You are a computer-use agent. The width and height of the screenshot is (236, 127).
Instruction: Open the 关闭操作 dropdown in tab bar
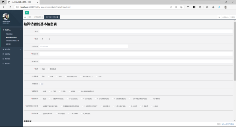pyautogui.click(x=225, y=17)
